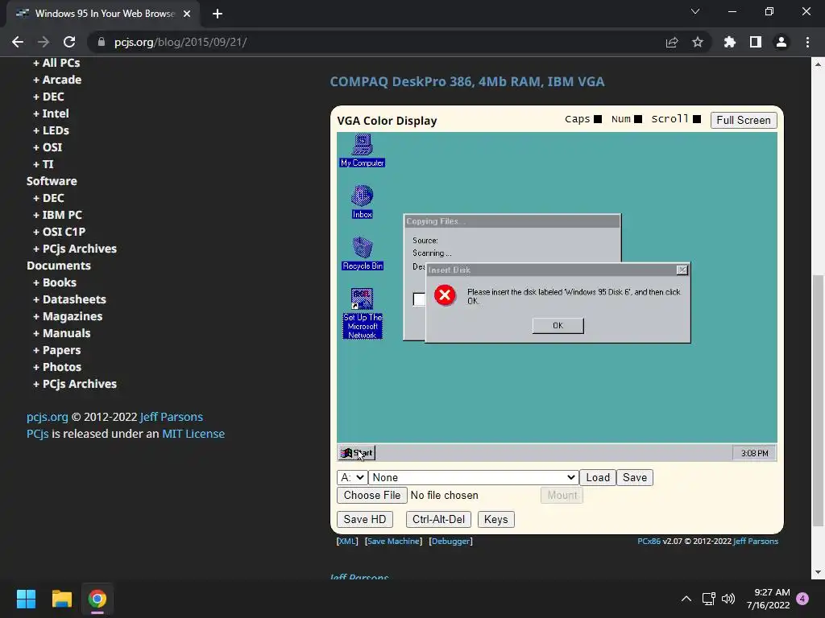Open Chrome three-dot menu
825x618 pixels.
coord(807,42)
